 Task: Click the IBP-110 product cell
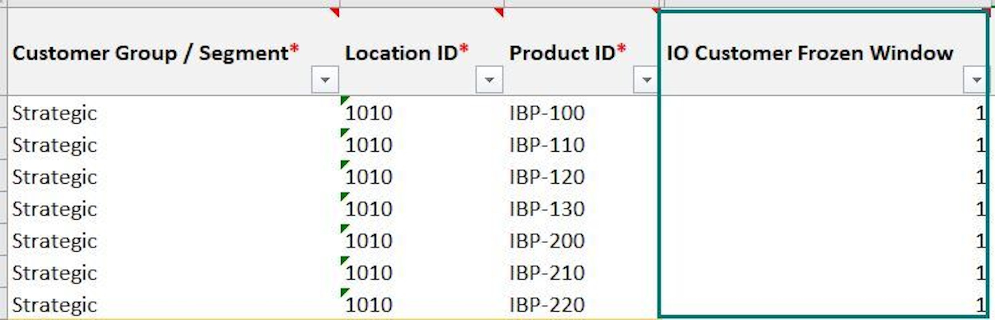(546, 145)
